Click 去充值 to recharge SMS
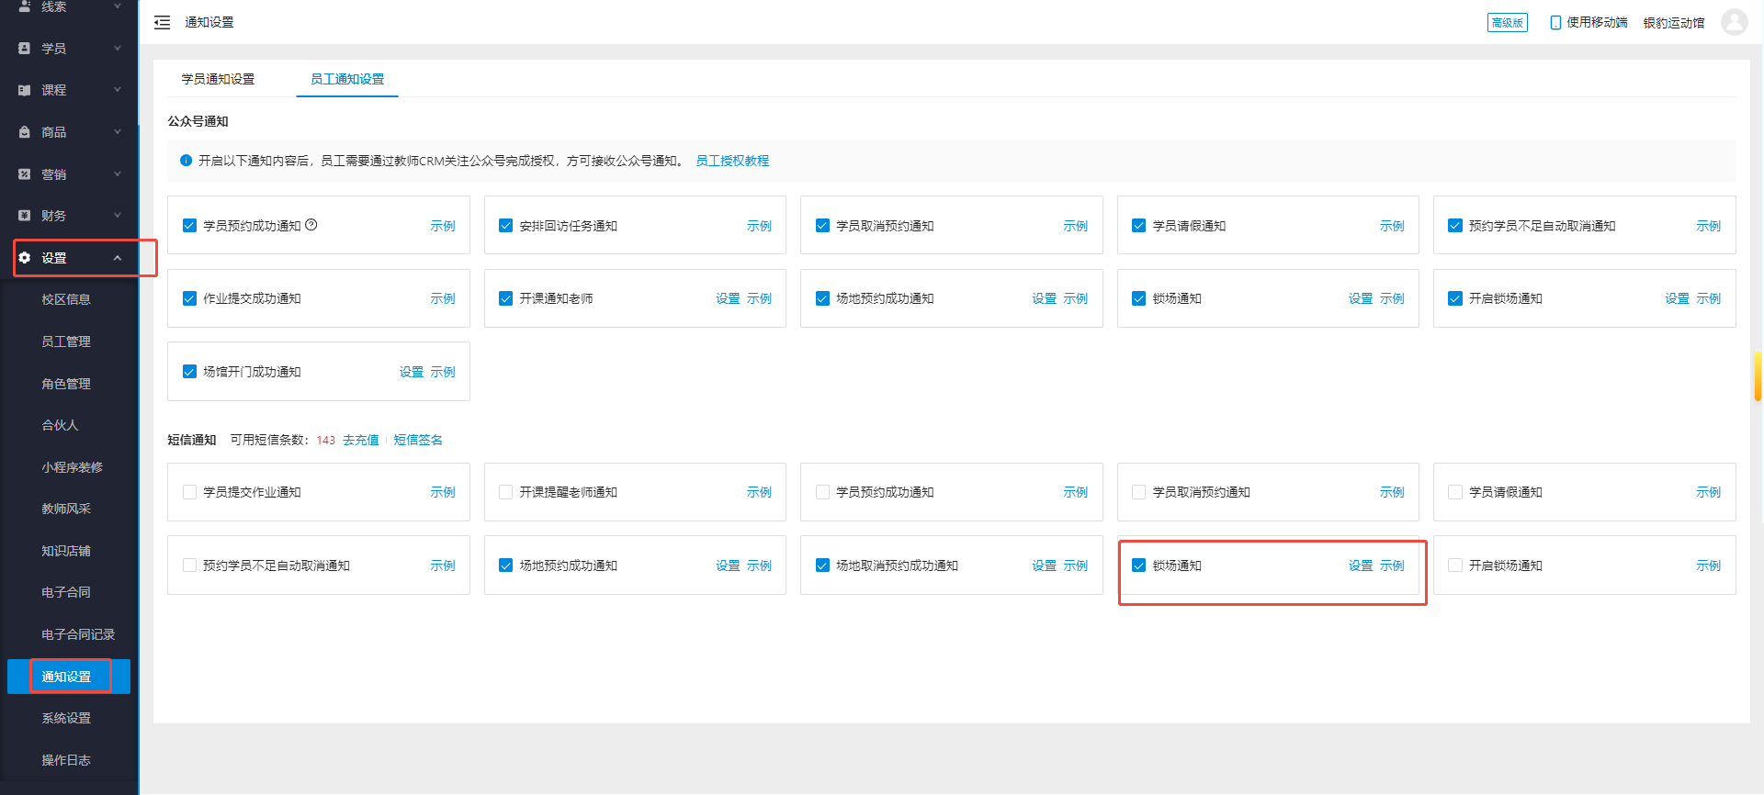 point(361,440)
